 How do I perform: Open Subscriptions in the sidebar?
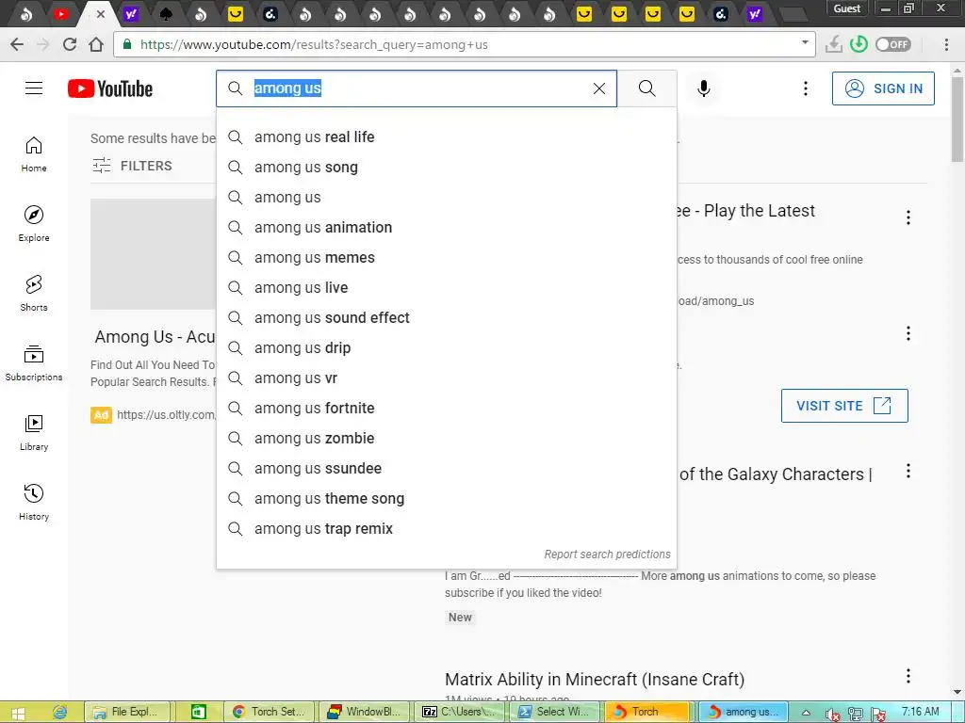(x=34, y=362)
